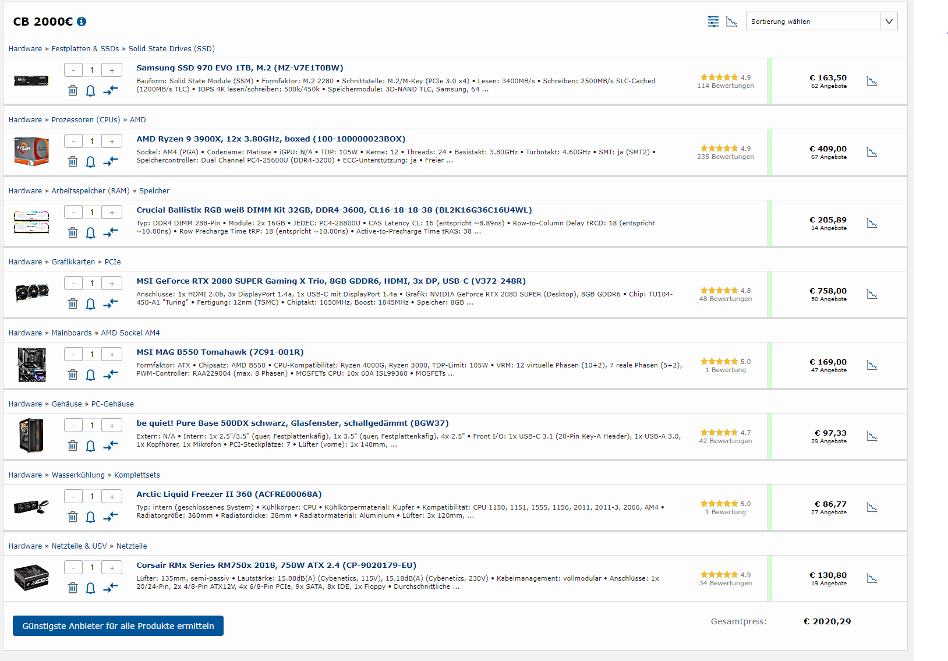948x661 pixels.
Task: Open price chart for be quiet! Pure Base
Action: pos(872,436)
